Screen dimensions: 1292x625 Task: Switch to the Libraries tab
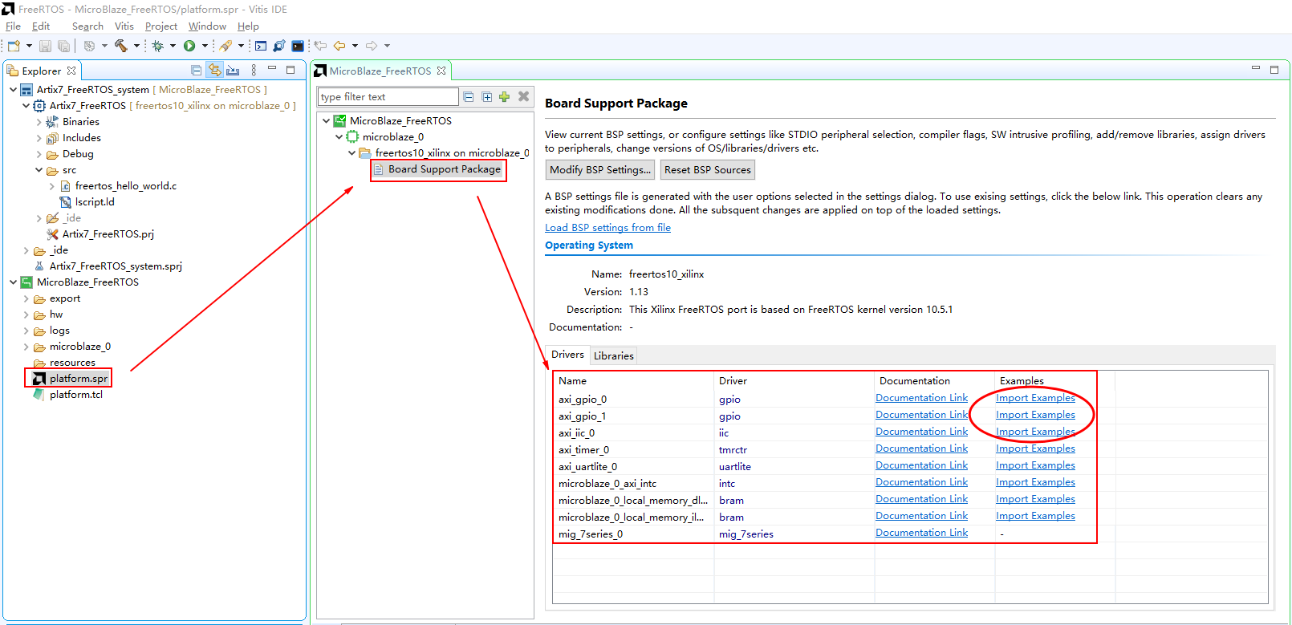[614, 355]
